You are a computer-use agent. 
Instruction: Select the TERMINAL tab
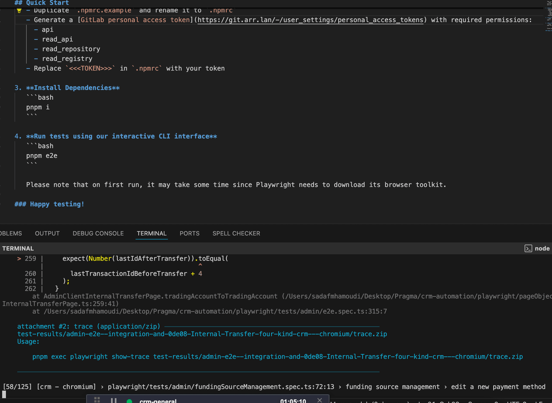(151, 233)
